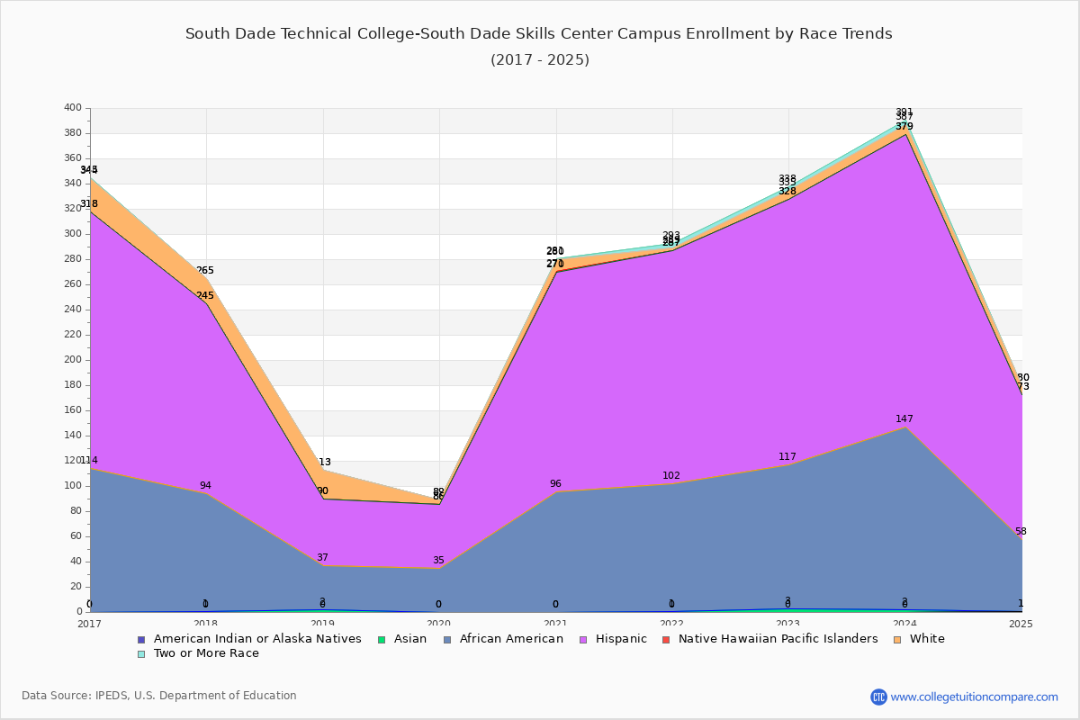Image resolution: width=1080 pixels, height=720 pixels.
Task: Click the 300 y-axis label
Action: click(x=73, y=234)
